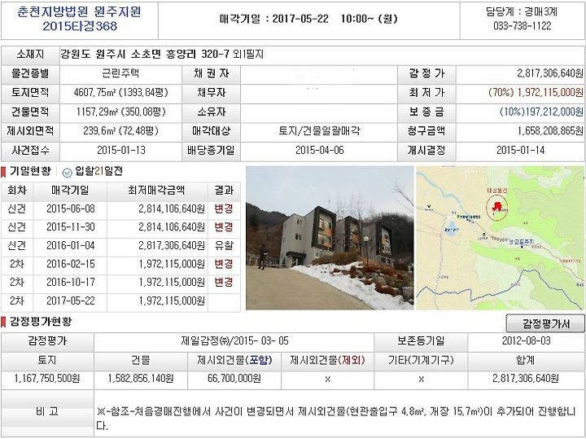Click the 비고 remark note text

[336, 419]
